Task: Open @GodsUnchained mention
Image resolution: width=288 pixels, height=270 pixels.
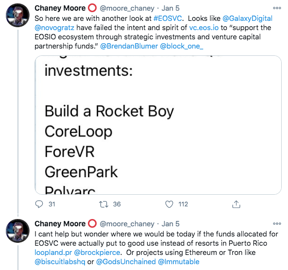Action: [x=126, y=262]
